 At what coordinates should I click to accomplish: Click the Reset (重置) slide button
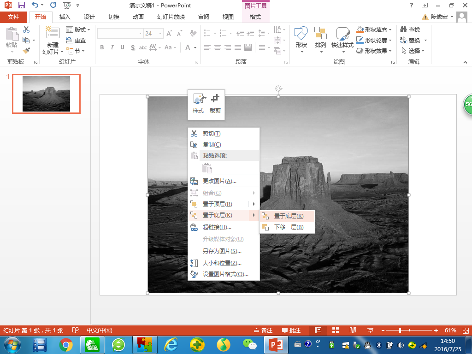click(x=76, y=40)
